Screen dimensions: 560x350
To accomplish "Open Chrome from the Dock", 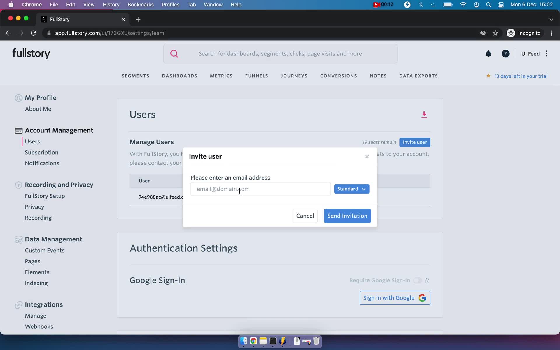I will coord(253,341).
